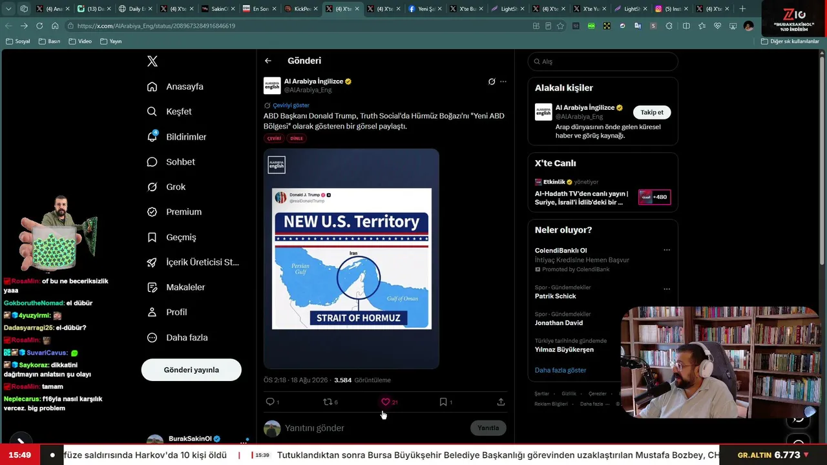Open the Al-Hadath TV live broadcast

tap(581, 198)
